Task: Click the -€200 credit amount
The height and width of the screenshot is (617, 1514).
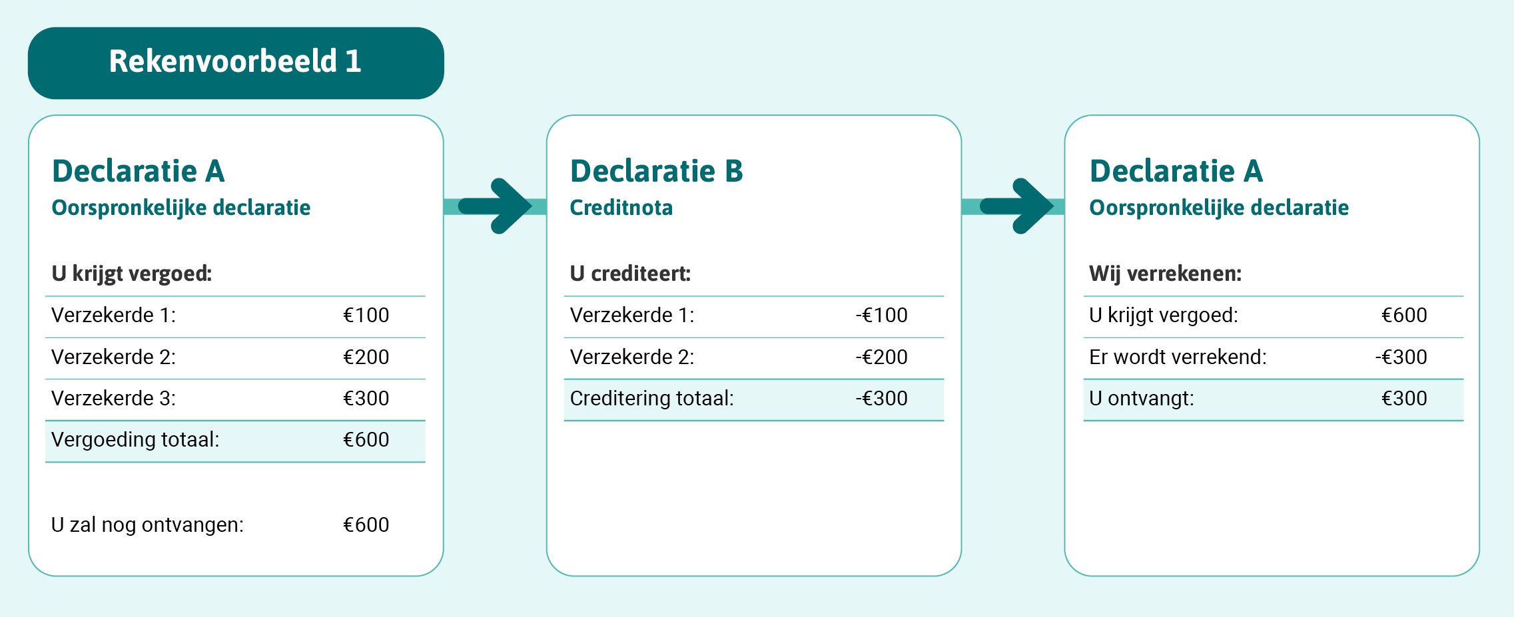Action: pos(881,357)
